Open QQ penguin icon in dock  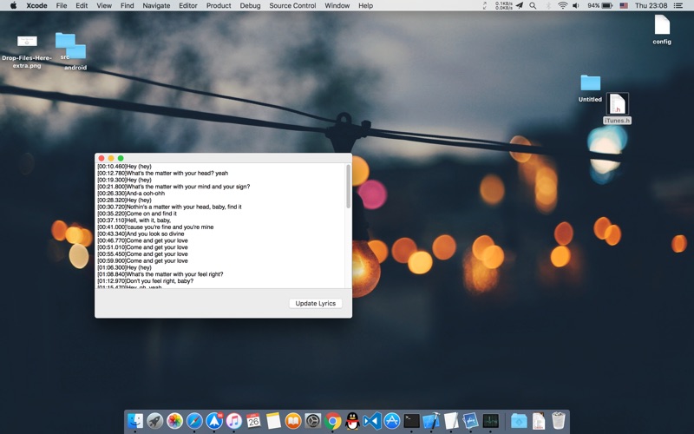[352, 421]
